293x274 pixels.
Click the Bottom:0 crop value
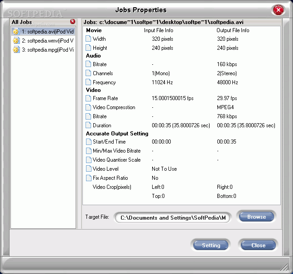coord(226,196)
